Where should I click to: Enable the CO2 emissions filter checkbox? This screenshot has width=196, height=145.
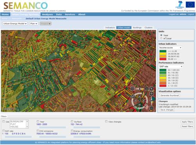(38, 131)
